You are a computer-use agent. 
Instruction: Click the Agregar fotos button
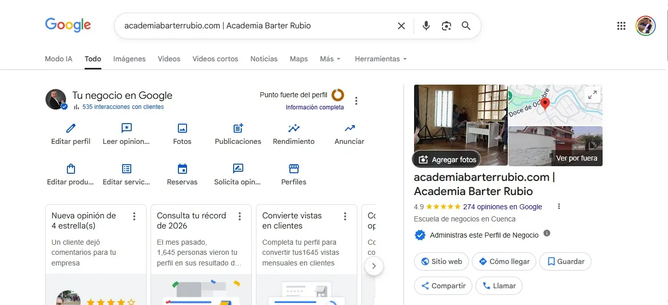coord(446,159)
